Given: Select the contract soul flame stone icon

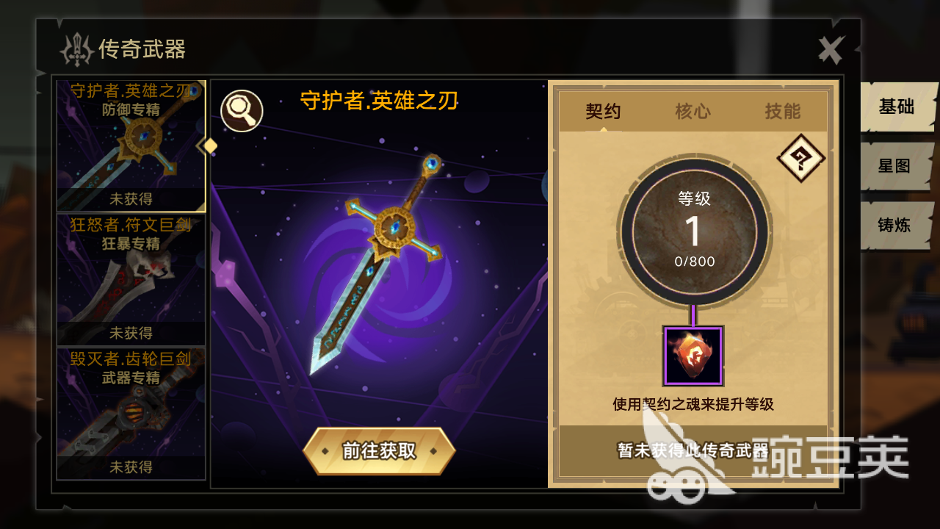Looking at the screenshot, I should [693, 356].
